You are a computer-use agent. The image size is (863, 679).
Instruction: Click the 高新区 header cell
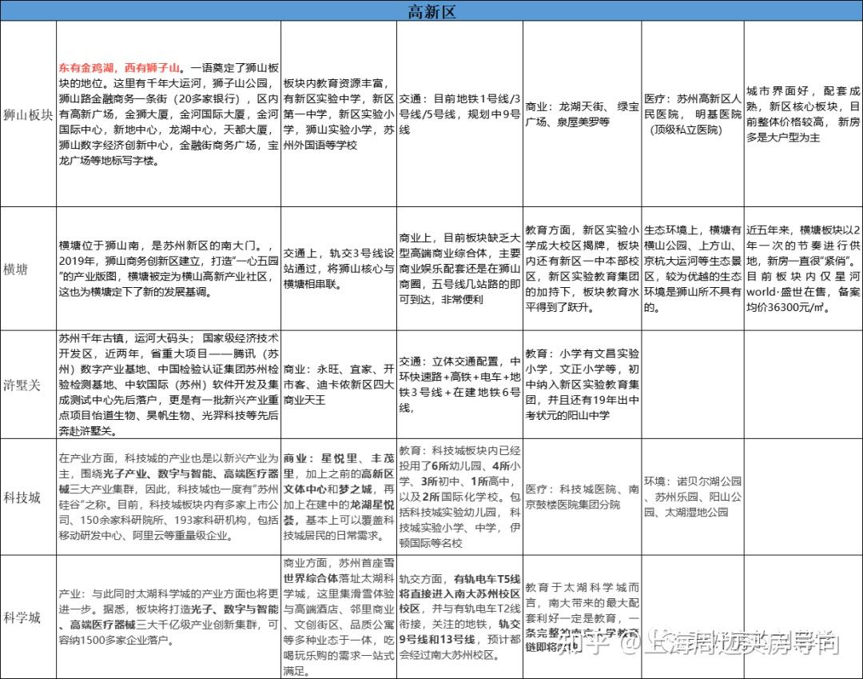pos(431,11)
